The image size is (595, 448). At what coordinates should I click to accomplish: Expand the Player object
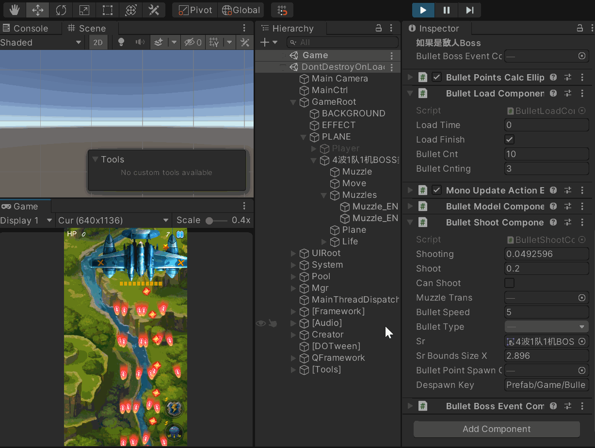tap(313, 148)
